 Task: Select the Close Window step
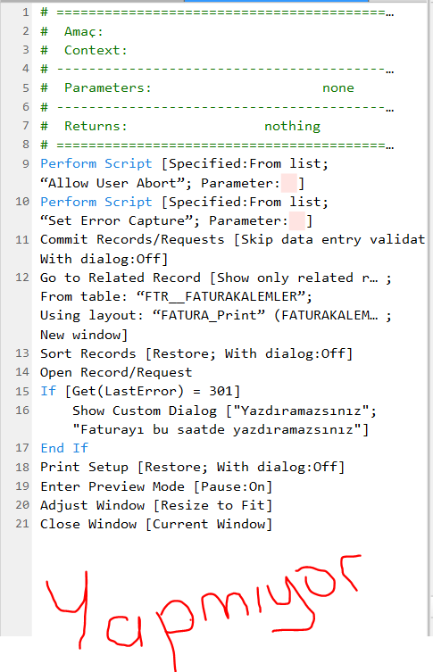[x=156, y=524]
